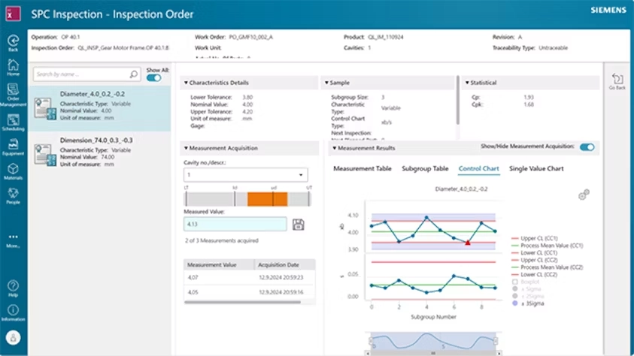Screen dimensions: 634x356
Task: Open the Equipment section
Action: point(13,146)
